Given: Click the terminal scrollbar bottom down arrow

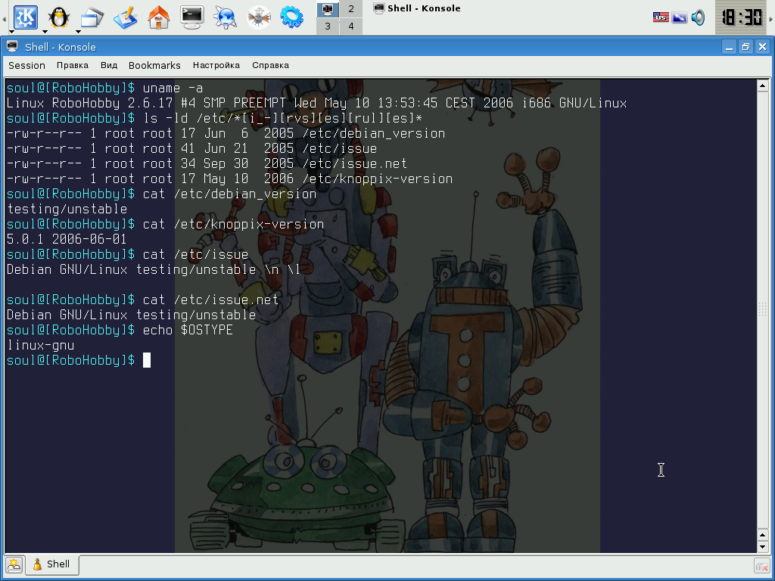Looking at the screenshot, I should (x=762, y=547).
